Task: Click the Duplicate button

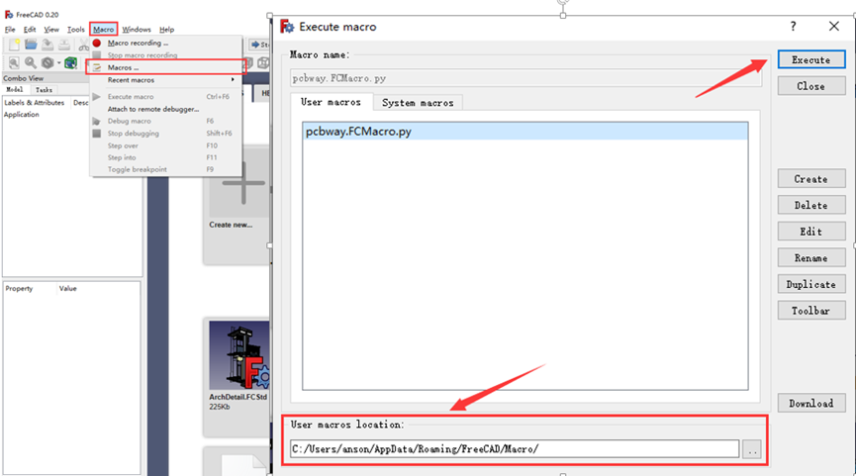Action: [811, 284]
